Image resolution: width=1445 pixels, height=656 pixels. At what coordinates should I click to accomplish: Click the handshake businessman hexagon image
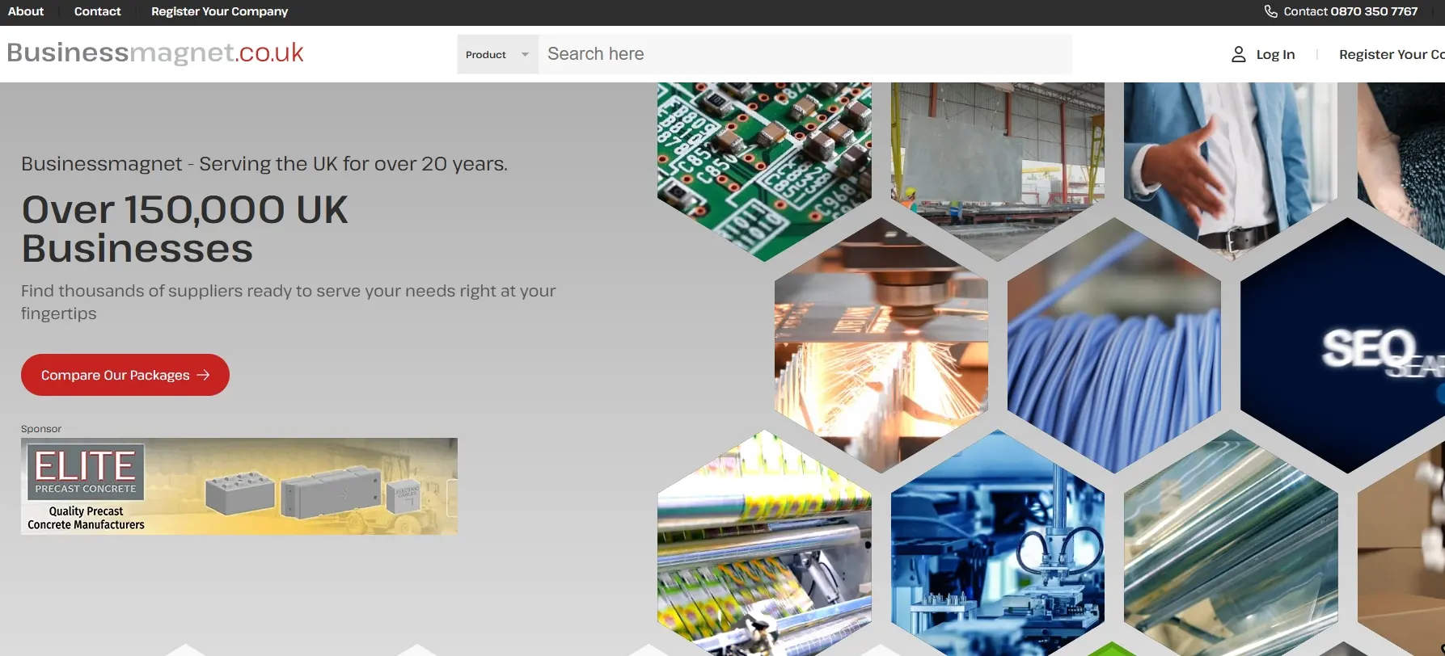pyautogui.click(x=1229, y=162)
